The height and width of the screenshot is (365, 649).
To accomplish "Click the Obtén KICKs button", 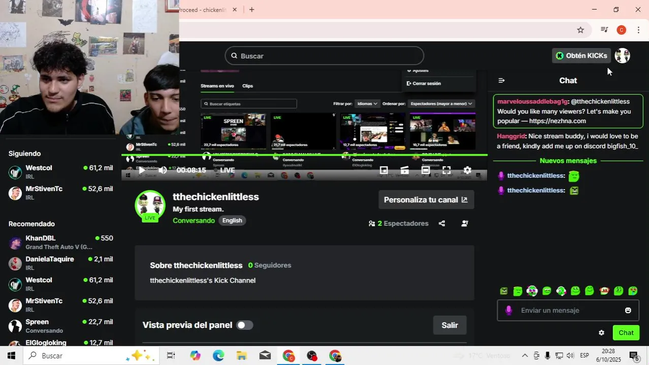I will 581,56.
